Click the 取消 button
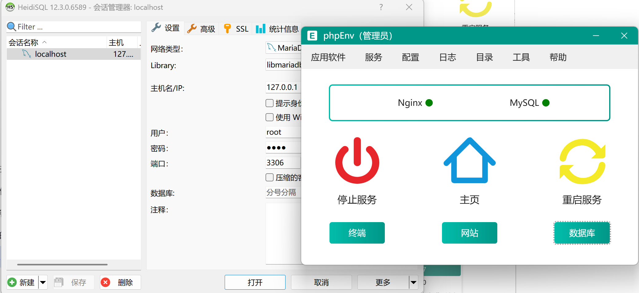639x293 pixels. coord(321,282)
